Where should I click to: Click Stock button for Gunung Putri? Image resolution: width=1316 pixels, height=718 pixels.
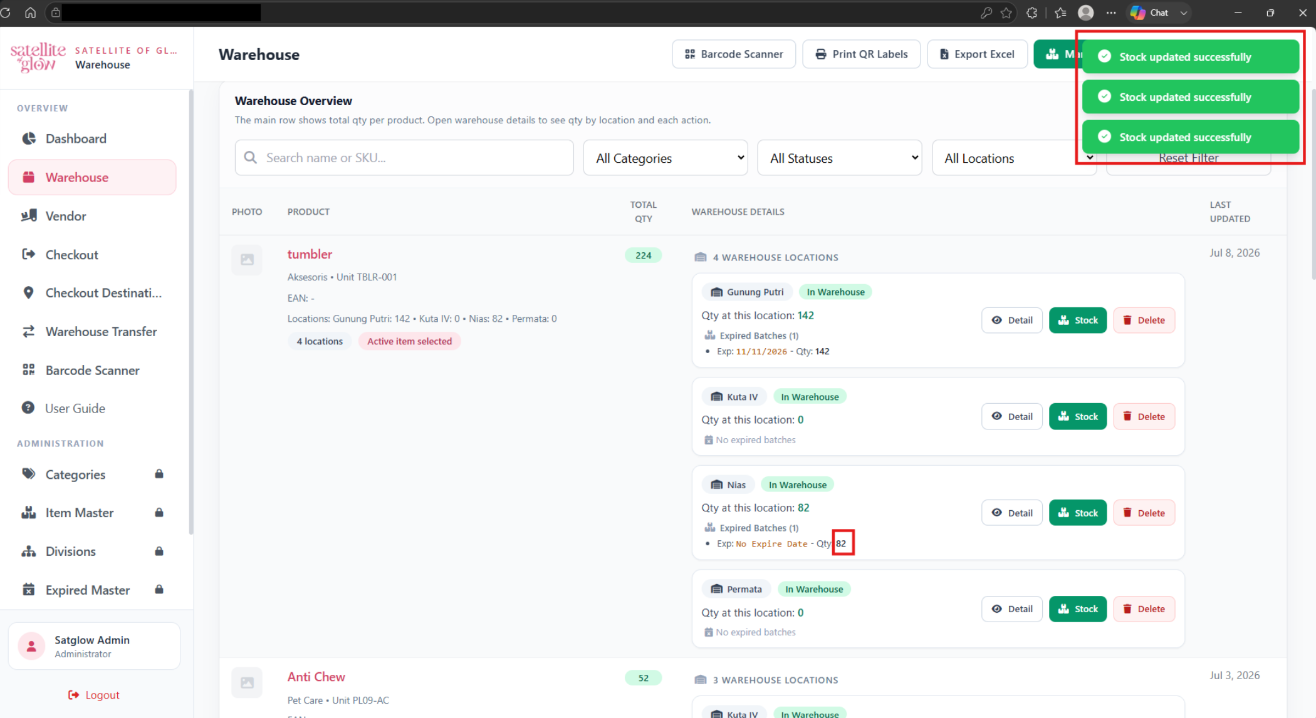1078,321
